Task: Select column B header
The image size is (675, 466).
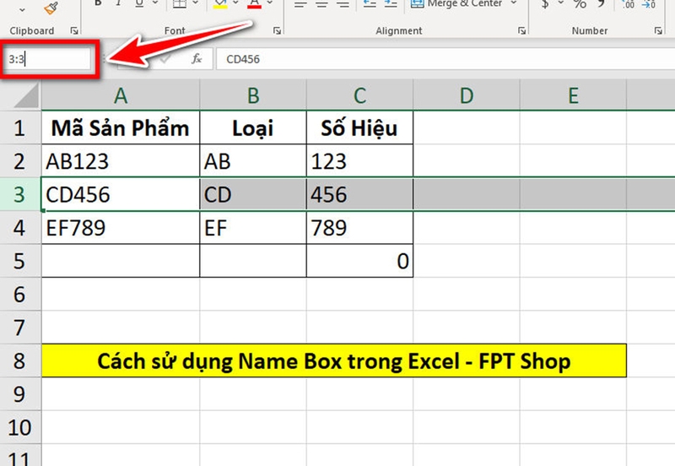Action: pyautogui.click(x=253, y=95)
